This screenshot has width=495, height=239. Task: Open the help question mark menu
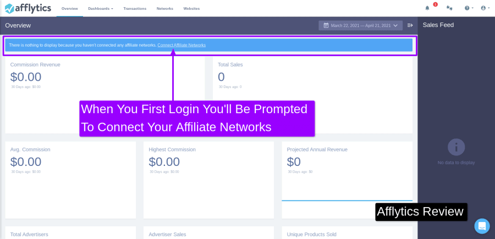pos(469,8)
